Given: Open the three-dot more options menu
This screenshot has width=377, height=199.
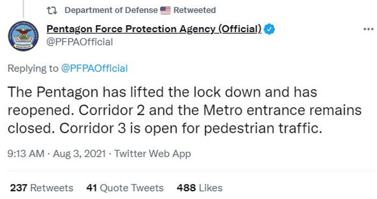Looking at the screenshot, I should coord(368,29).
